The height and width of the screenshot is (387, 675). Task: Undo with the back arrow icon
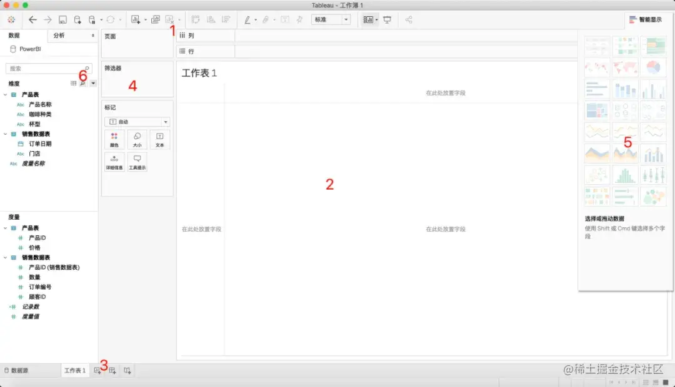tap(32, 19)
